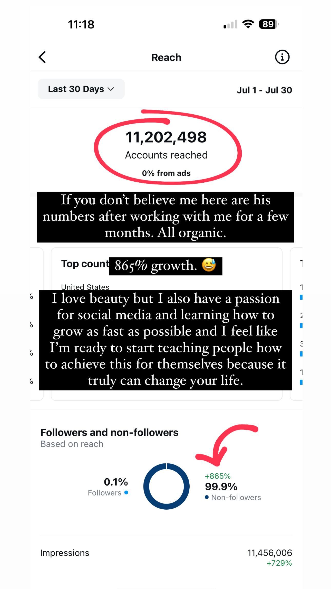Tap the 11,456,006 impressions value
The image size is (331, 589).
pyautogui.click(x=270, y=553)
